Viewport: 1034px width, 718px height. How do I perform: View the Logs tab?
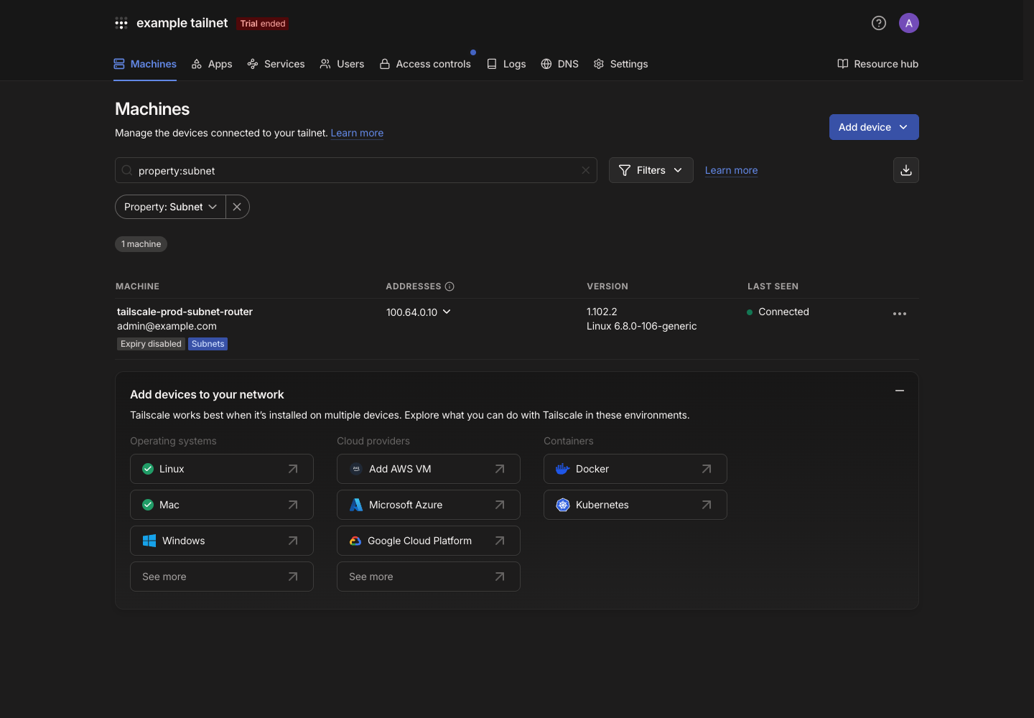coord(506,64)
